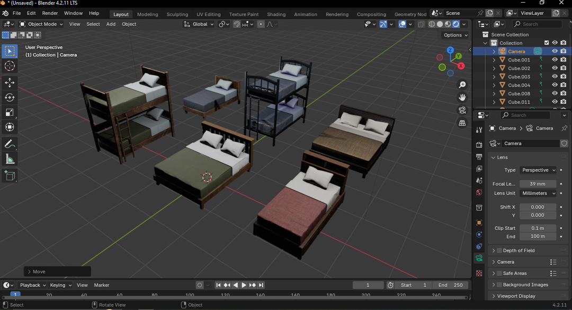
Task: Pick the Rotate tool
Action: click(10, 98)
